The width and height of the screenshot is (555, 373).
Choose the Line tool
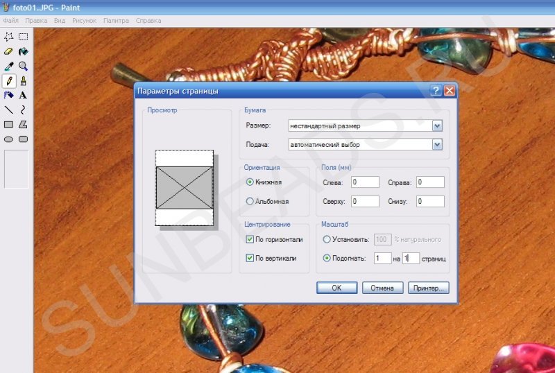(x=8, y=110)
